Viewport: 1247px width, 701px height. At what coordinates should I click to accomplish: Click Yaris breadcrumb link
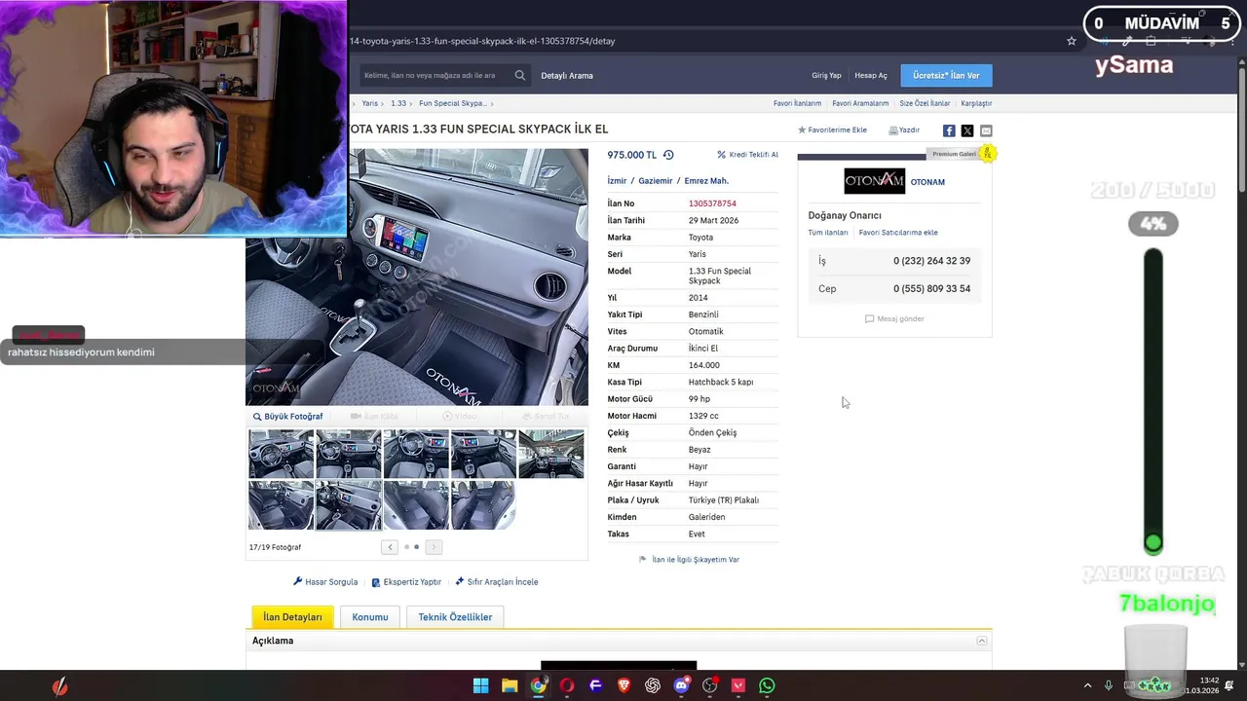pos(369,103)
